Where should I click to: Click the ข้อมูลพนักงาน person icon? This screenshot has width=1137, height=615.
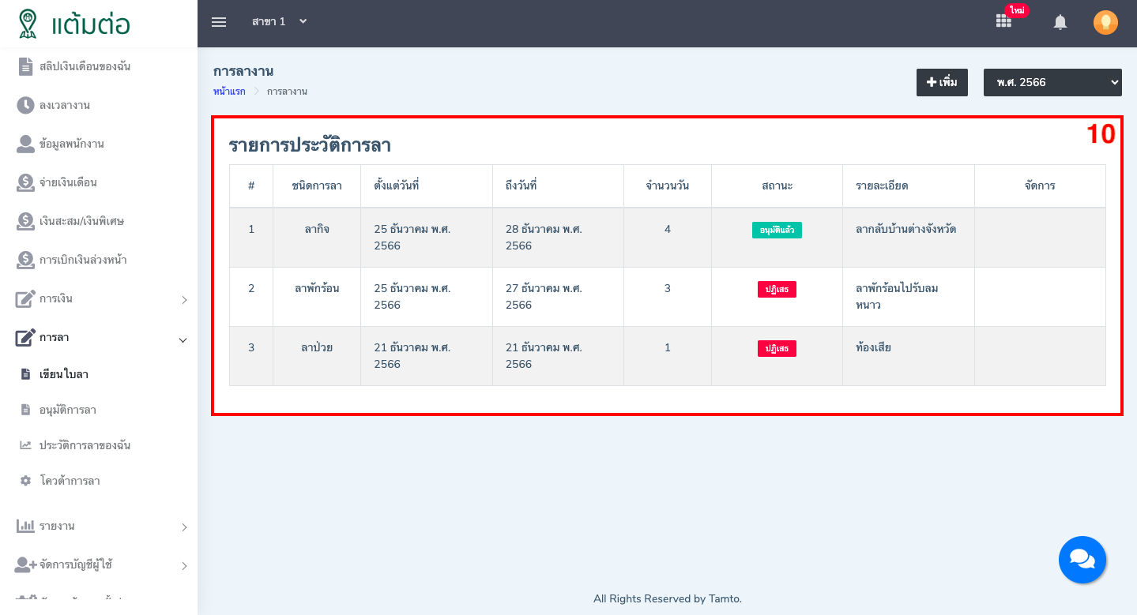(26, 144)
